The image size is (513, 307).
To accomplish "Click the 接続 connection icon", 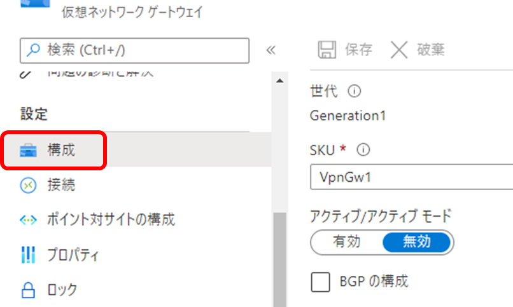I will point(29,185).
